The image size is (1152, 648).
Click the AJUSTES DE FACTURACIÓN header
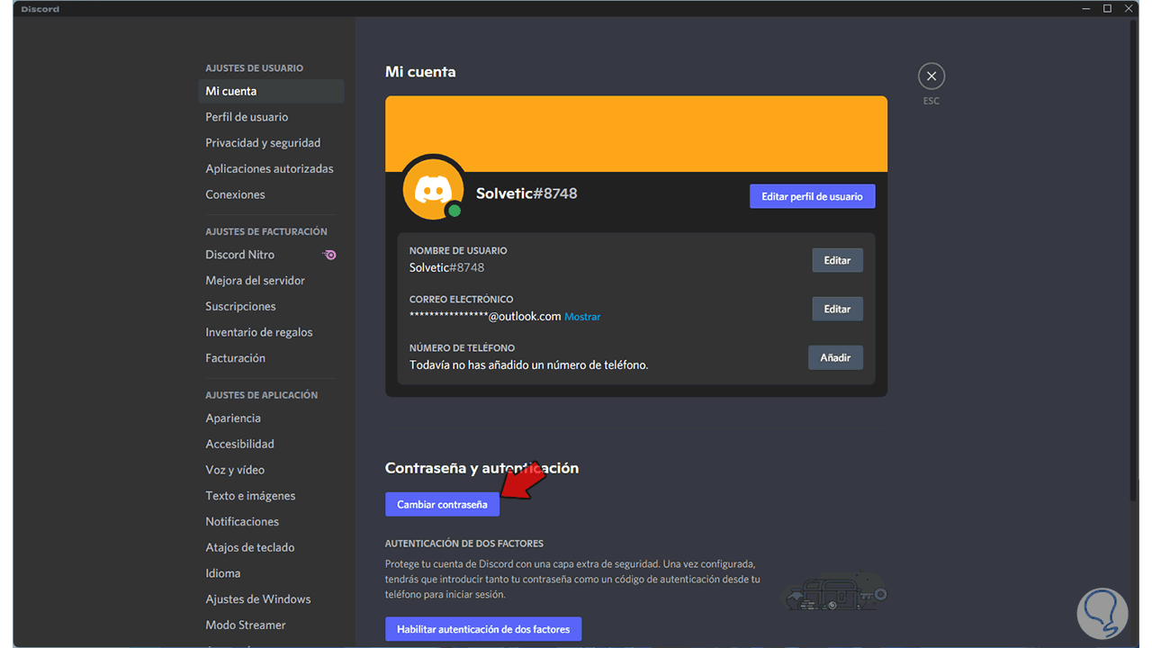[266, 231]
